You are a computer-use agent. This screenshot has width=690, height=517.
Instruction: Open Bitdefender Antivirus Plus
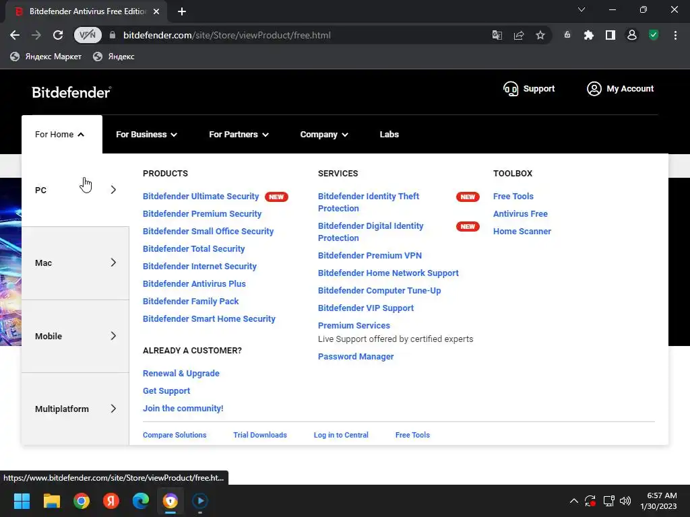point(194,284)
